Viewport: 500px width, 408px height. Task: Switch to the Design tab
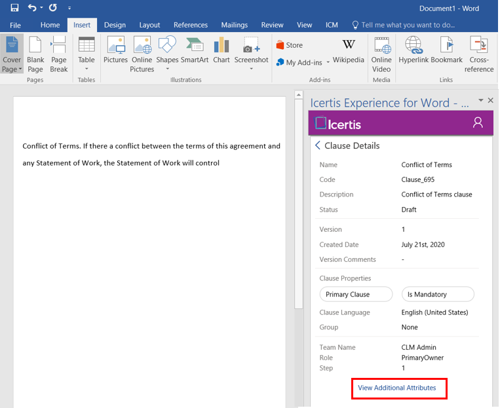pos(115,25)
